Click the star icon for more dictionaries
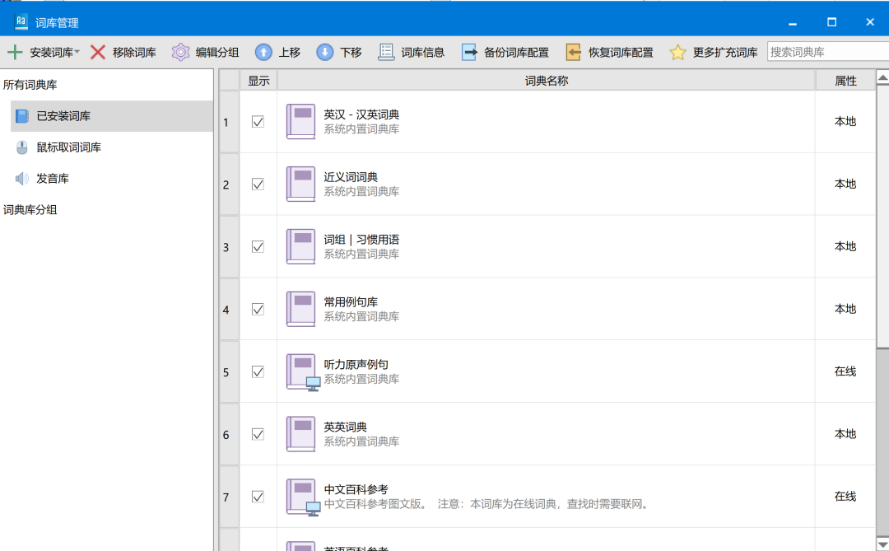 click(677, 52)
